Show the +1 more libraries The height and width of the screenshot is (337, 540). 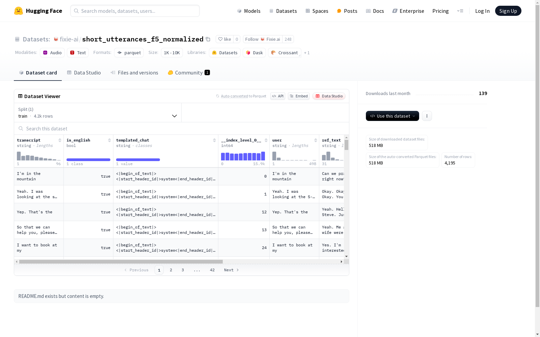coord(307,53)
